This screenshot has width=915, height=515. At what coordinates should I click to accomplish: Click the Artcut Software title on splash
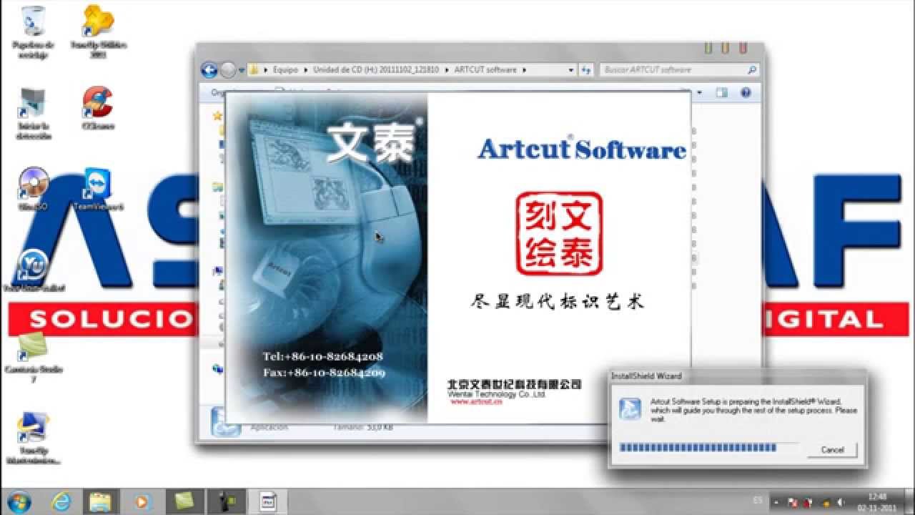(x=582, y=148)
